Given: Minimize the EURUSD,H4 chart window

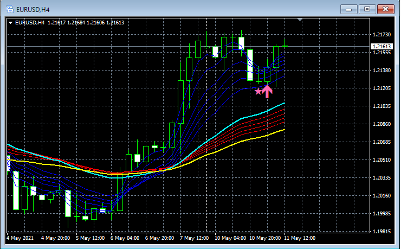Looking at the screenshot, I should point(348,9).
